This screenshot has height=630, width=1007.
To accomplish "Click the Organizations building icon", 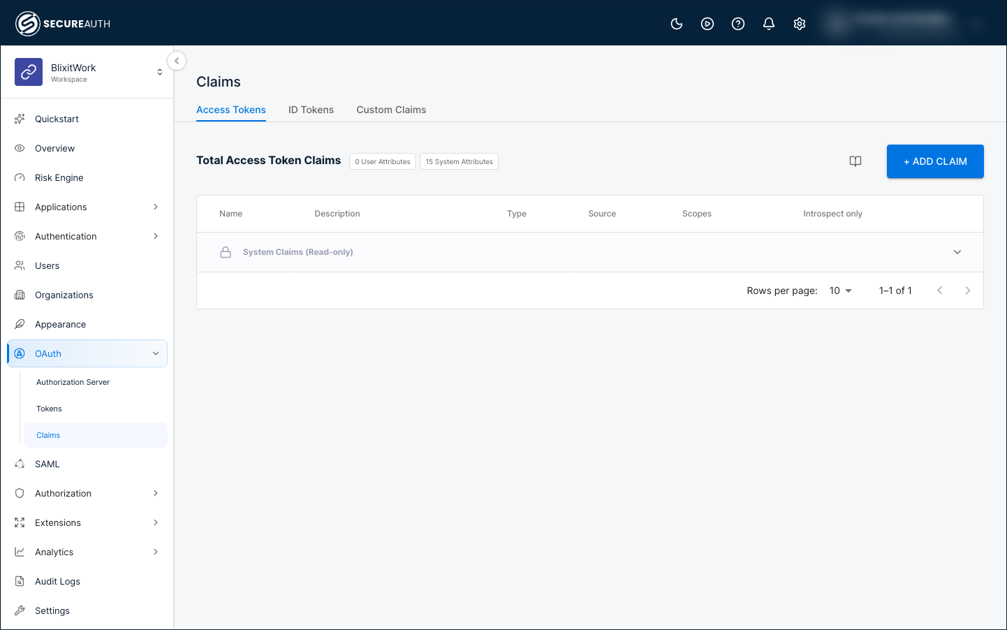I will (20, 295).
